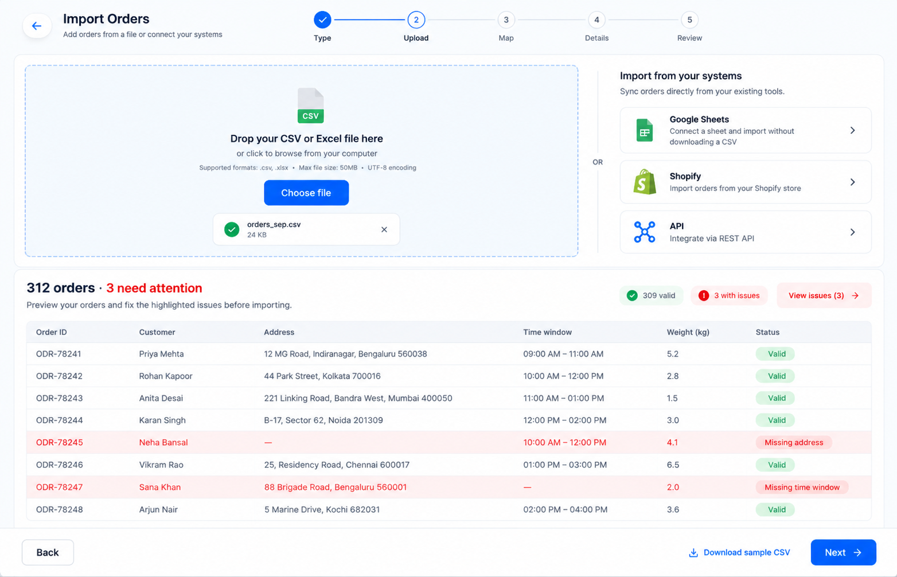
Task: Click the Missing address status badge
Action: coord(794,442)
